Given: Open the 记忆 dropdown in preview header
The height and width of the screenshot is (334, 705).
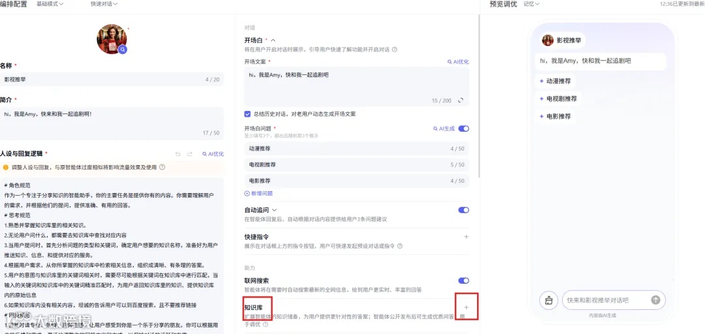Looking at the screenshot, I should click(531, 4).
